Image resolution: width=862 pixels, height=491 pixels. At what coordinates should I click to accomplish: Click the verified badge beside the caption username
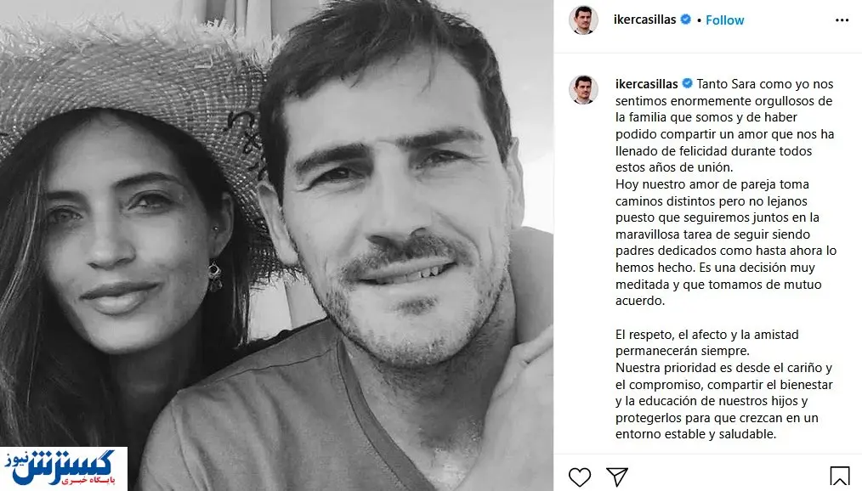(x=687, y=83)
